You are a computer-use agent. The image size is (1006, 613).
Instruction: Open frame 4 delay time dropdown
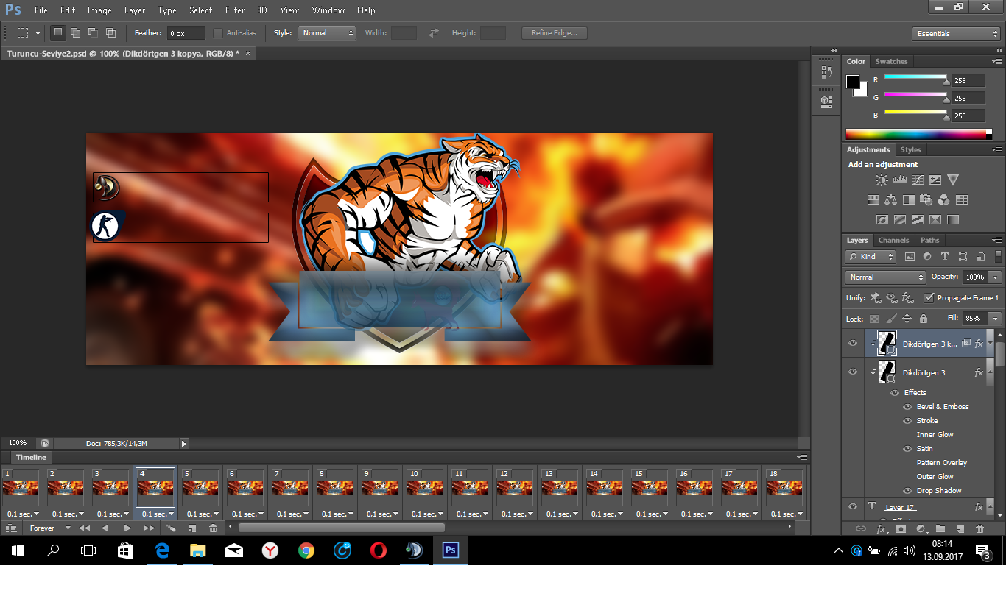click(x=155, y=514)
